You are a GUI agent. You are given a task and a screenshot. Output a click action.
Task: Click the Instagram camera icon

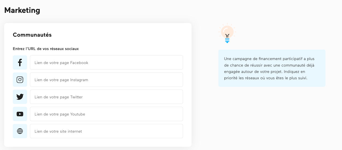click(x=20, y=80)
